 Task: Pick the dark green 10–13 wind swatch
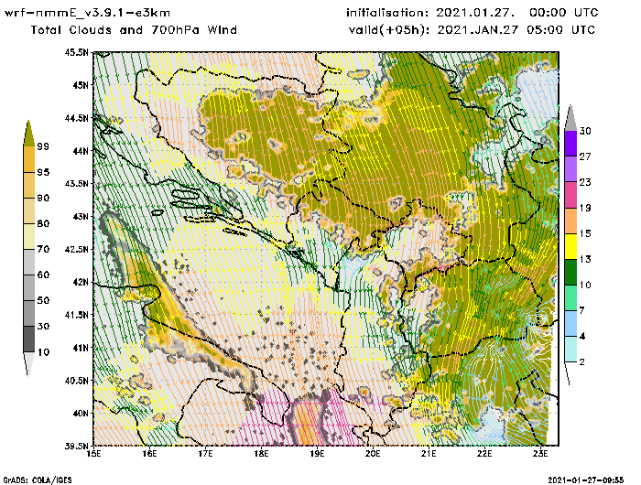point(570,272)
